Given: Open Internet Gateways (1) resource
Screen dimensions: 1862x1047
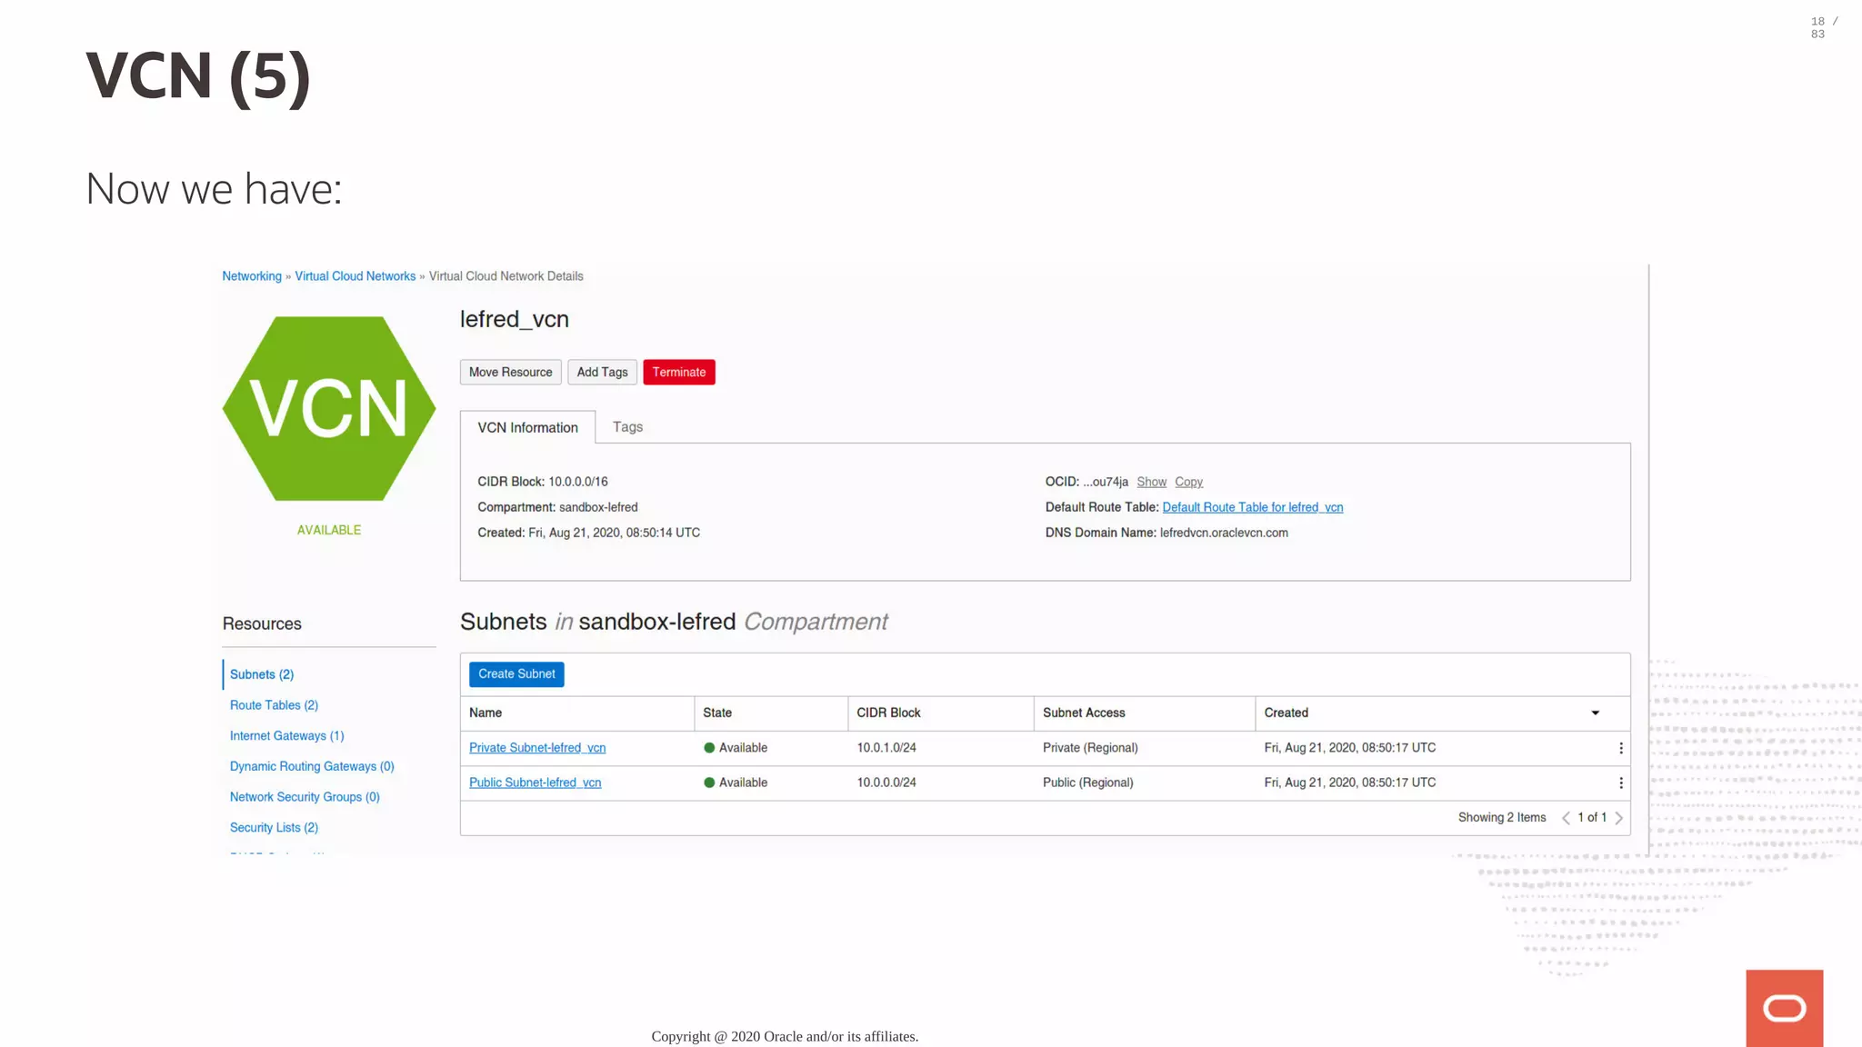Looking at the screenshot, I should pyautogui.click(x=286, y=736).
